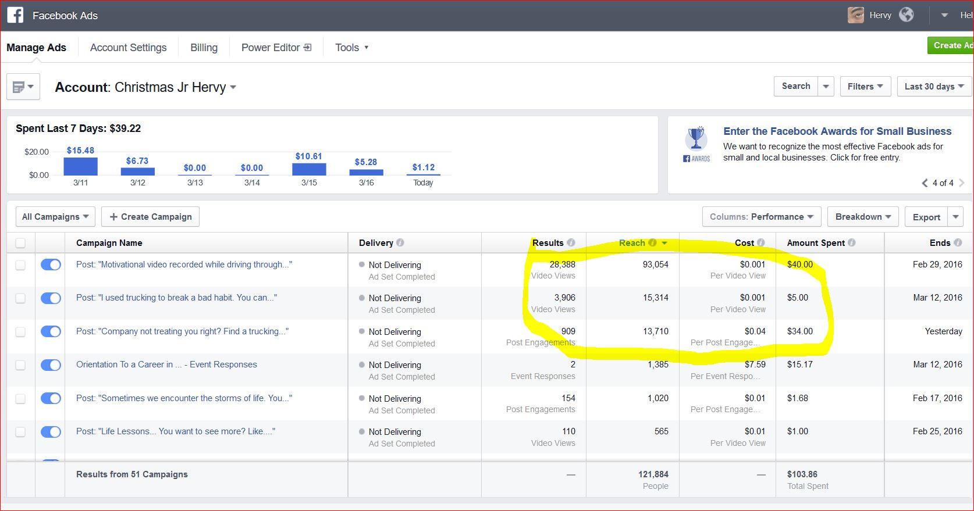
Task: Click info icon beside Amount Spent
Action: click(852, 243)
